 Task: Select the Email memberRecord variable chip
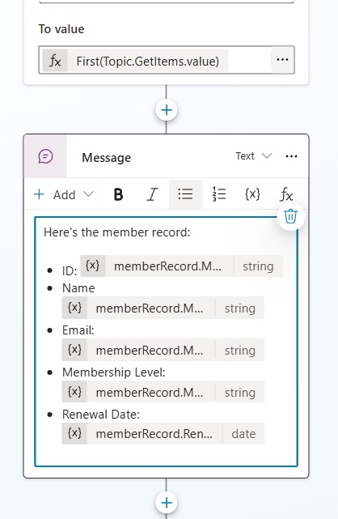(163, 351)
